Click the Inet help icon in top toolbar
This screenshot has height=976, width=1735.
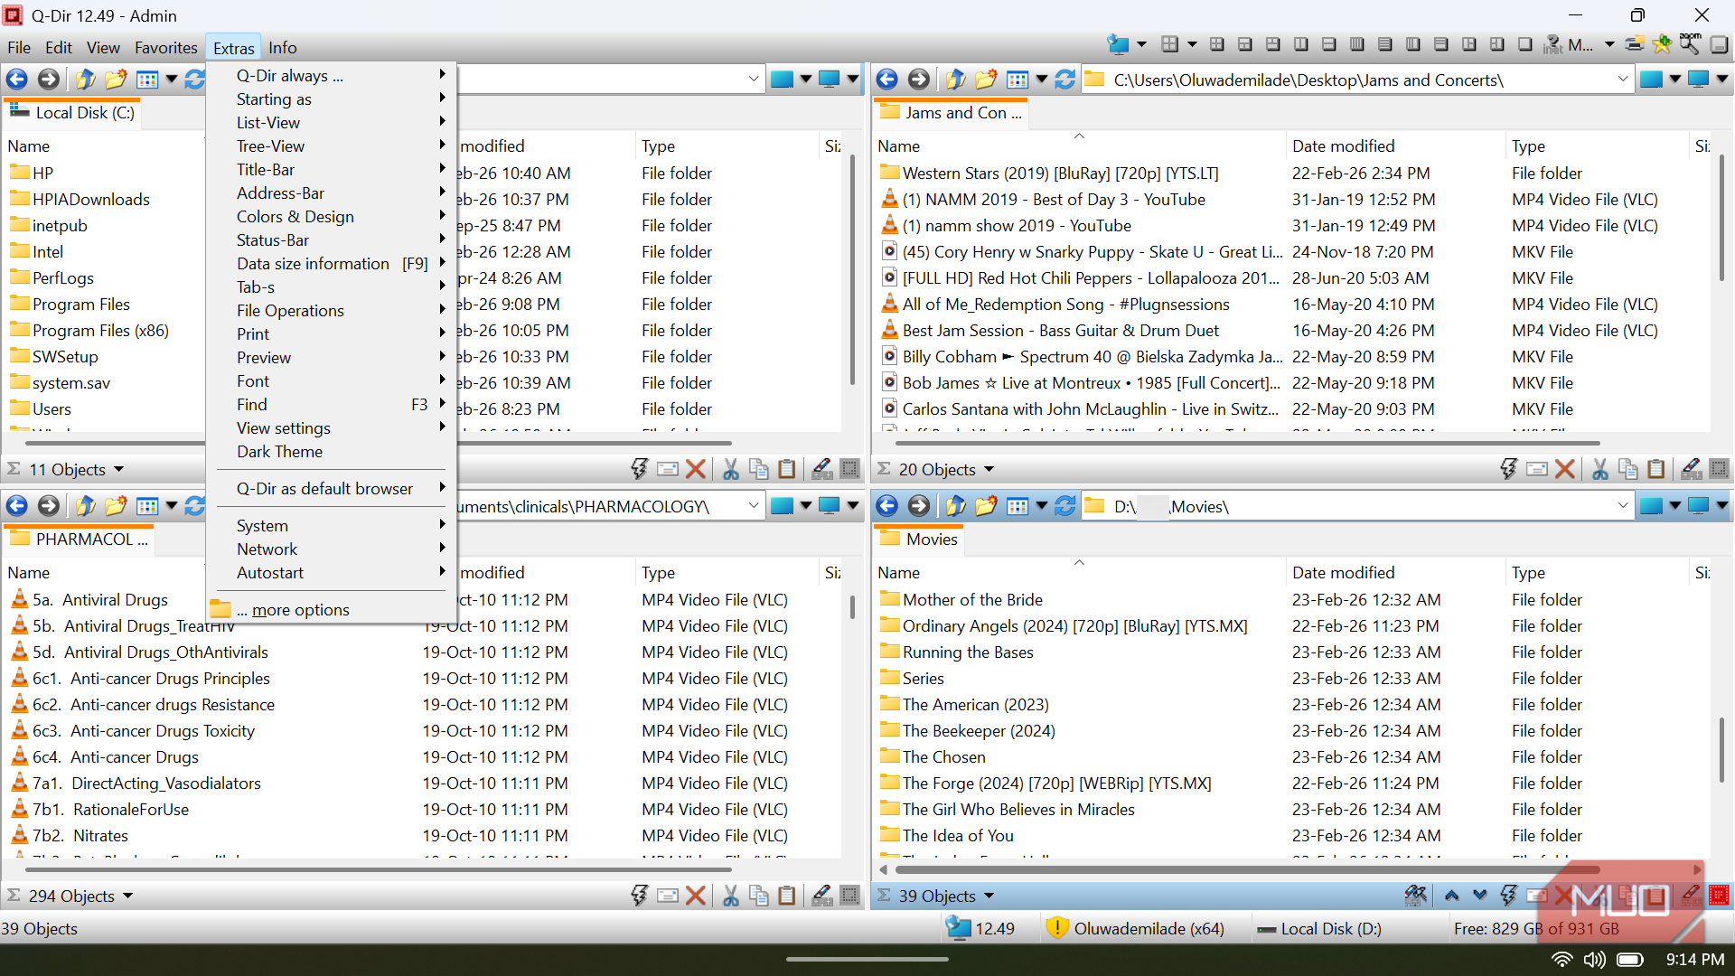click(1553, 43)
